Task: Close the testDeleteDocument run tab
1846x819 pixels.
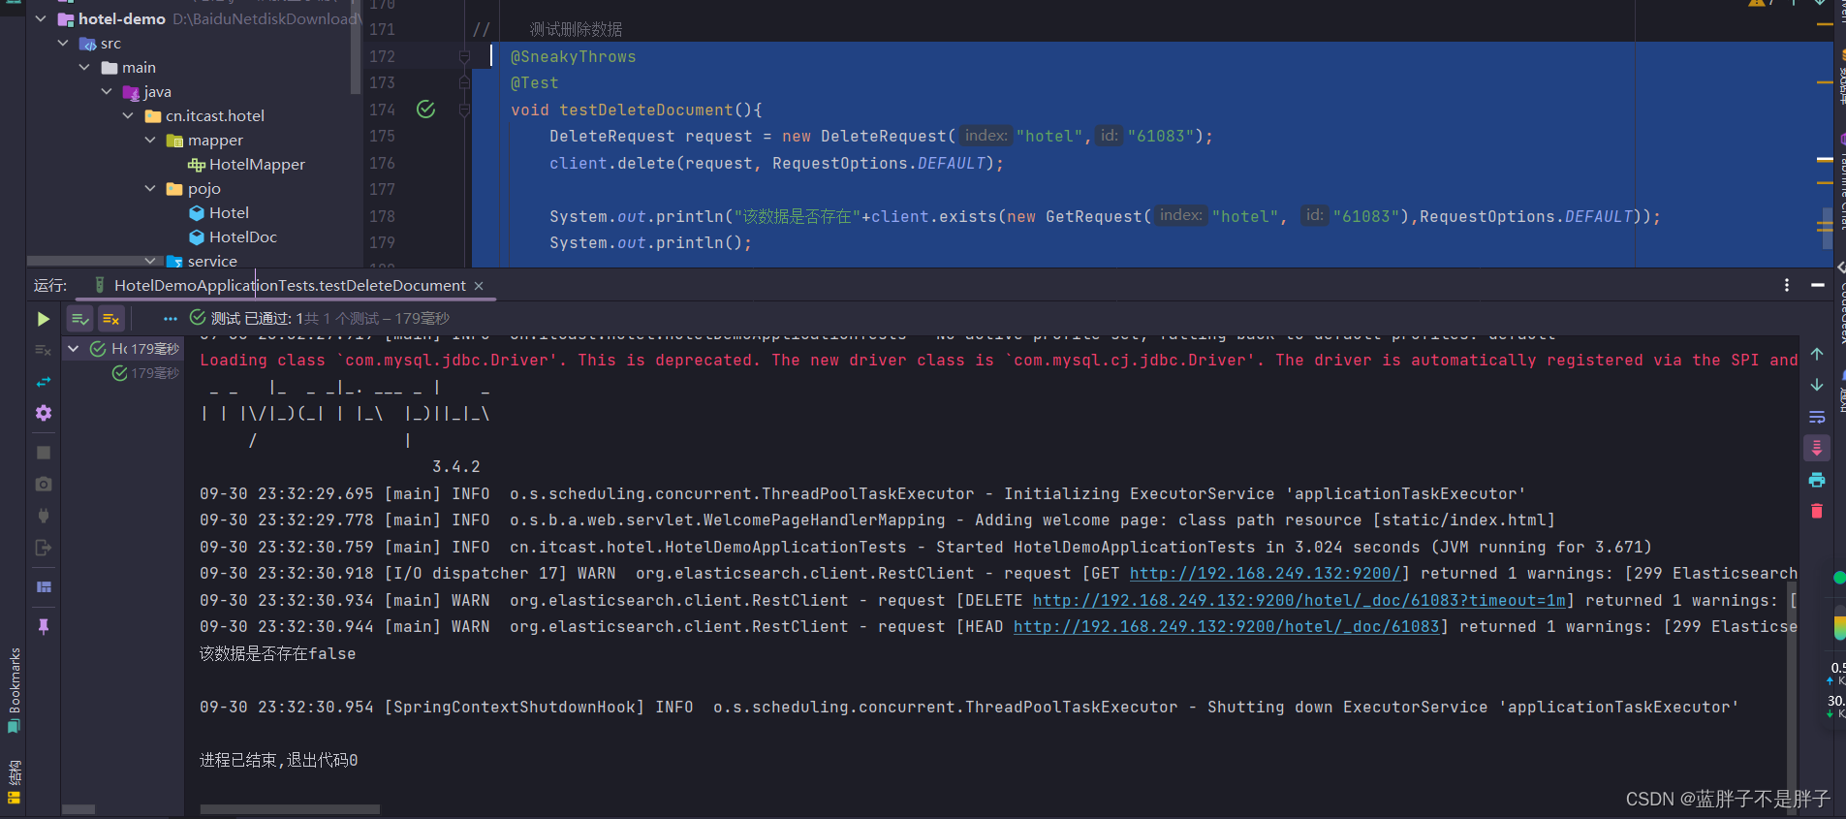Action: click(479, 286)
